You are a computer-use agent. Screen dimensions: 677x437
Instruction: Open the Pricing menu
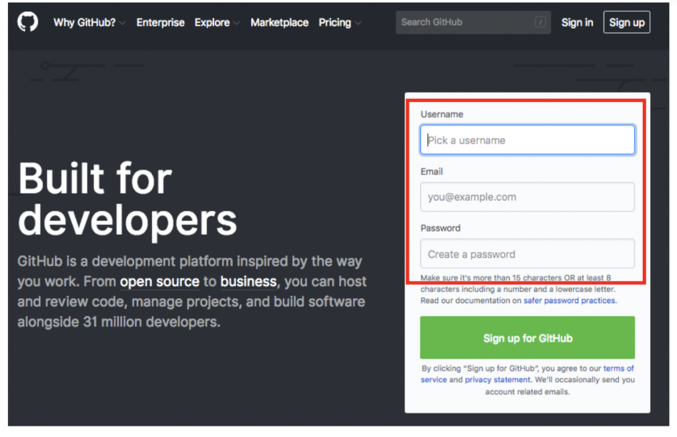(335, 22)
